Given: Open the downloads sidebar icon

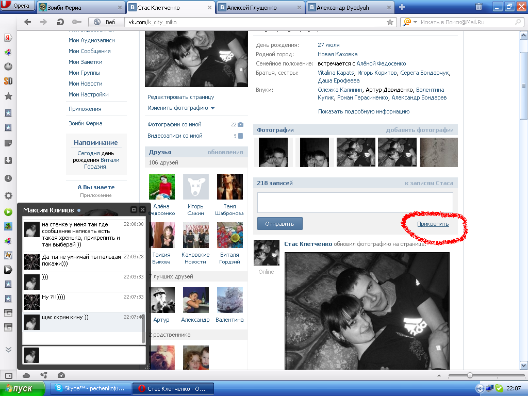Looking at the screenshot, I should [8, 160].
